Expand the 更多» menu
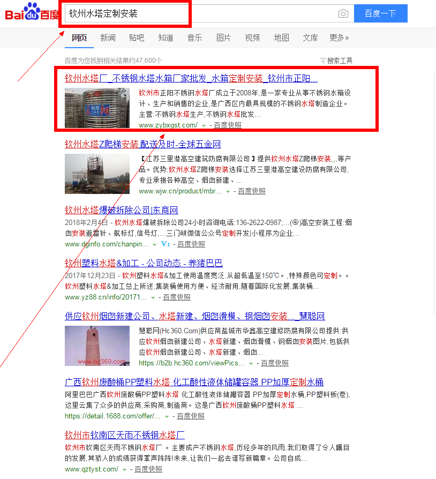436x479 pixels. tap(339, 38)
